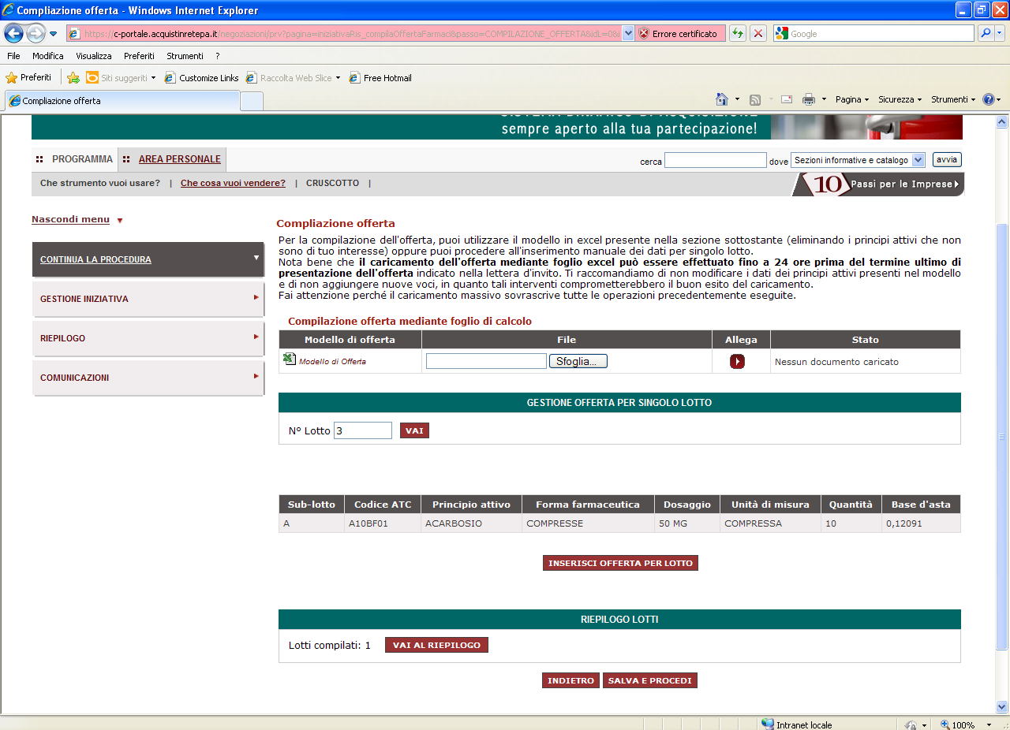Click the Nascondi menu link
The width and height of the screenshot is (1010, 730).
point(70,219)
